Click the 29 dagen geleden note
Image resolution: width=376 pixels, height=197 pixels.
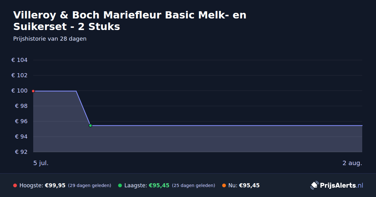(x=90, y=185)
